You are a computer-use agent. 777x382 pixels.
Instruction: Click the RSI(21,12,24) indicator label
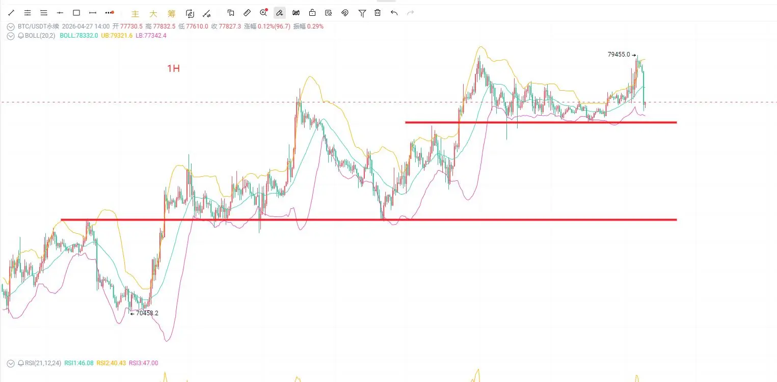(43, 363)
